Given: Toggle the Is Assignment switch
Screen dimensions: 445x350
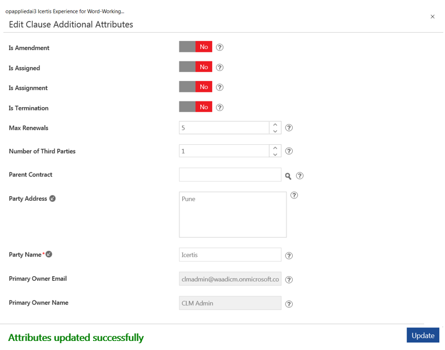Looking at the screenshot, I should click(x=195, y=87).
